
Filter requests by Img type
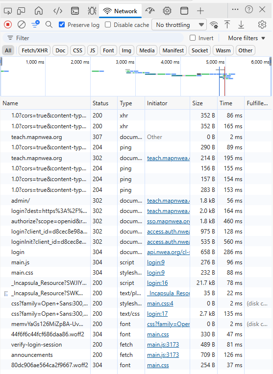coord(126,50)
